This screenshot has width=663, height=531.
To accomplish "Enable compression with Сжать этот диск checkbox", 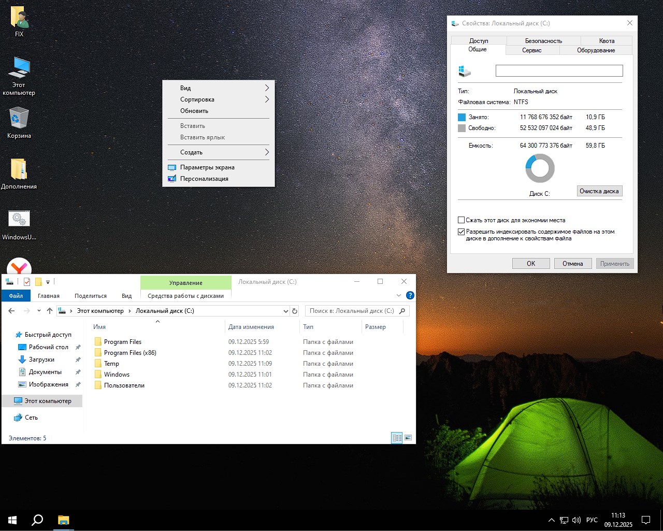I will (460, 220).
